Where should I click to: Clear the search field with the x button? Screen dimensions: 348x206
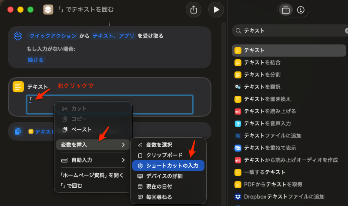(346, 30)
